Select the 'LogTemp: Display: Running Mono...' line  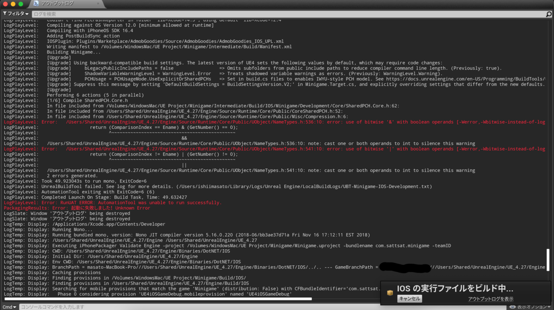[48, 229]
